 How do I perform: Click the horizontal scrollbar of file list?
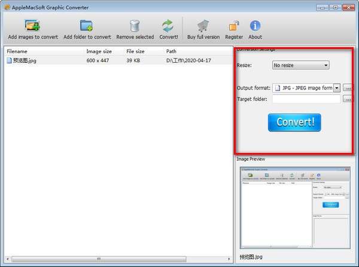point(117,259)
